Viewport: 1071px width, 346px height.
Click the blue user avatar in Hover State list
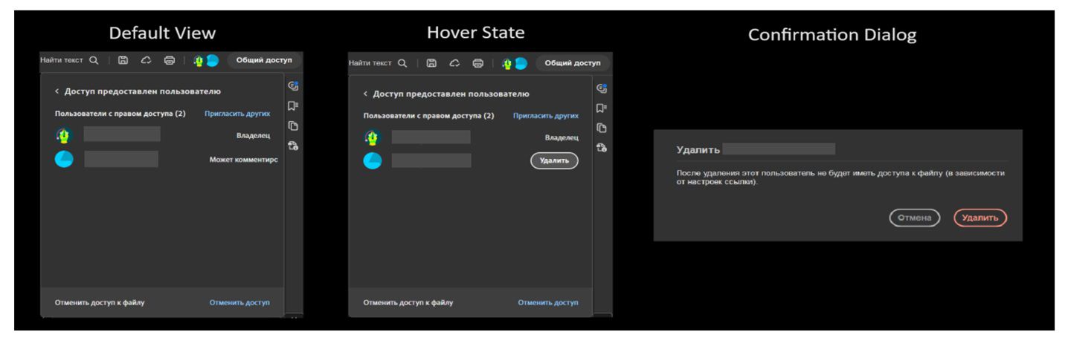point(373,160)
